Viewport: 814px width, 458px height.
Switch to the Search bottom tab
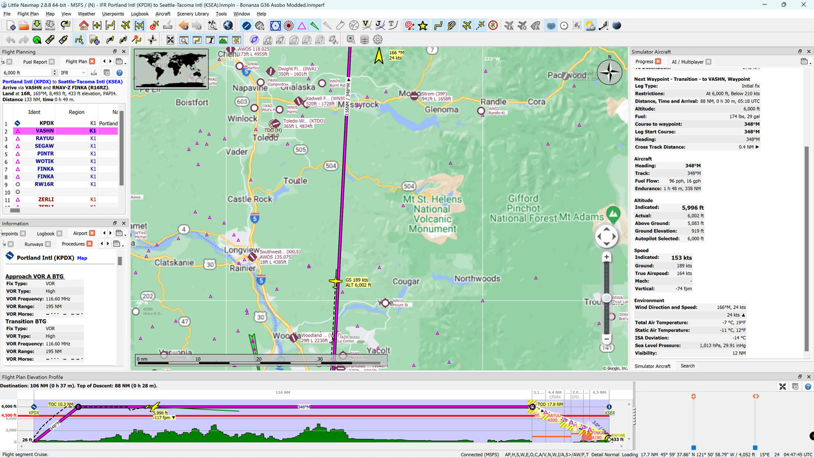click(687, 366)
